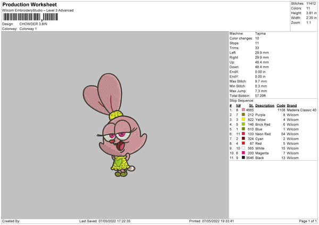Click the Last Saved timestamp 17:22:35
The height and width of the screenshot is (225, 319).
click(122, 221)
